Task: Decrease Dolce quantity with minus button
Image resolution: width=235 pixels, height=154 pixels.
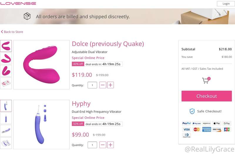Action: click(x=103, y=85)
